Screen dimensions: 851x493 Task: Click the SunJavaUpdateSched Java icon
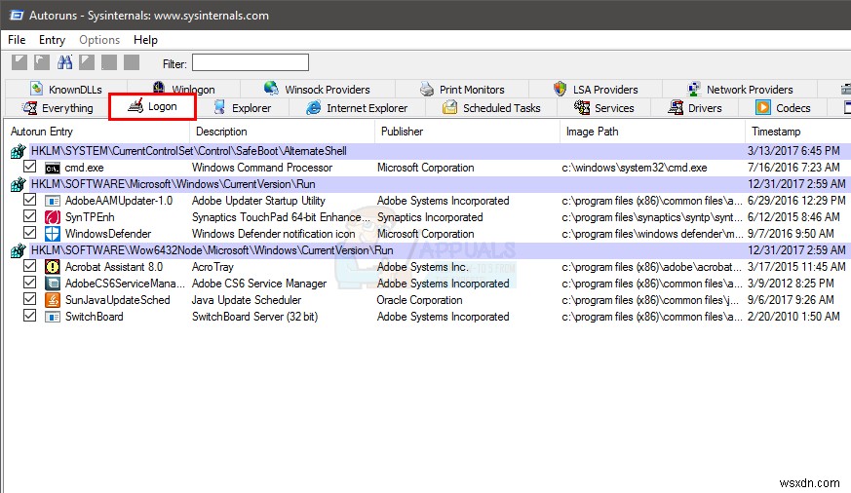pyautogui.click(x=53, y=300)
